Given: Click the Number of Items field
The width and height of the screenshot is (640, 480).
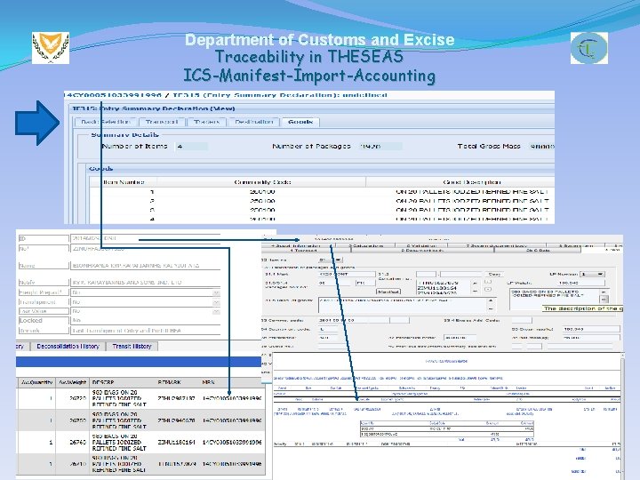Looking at the screenshot, I should coord(191,146).
